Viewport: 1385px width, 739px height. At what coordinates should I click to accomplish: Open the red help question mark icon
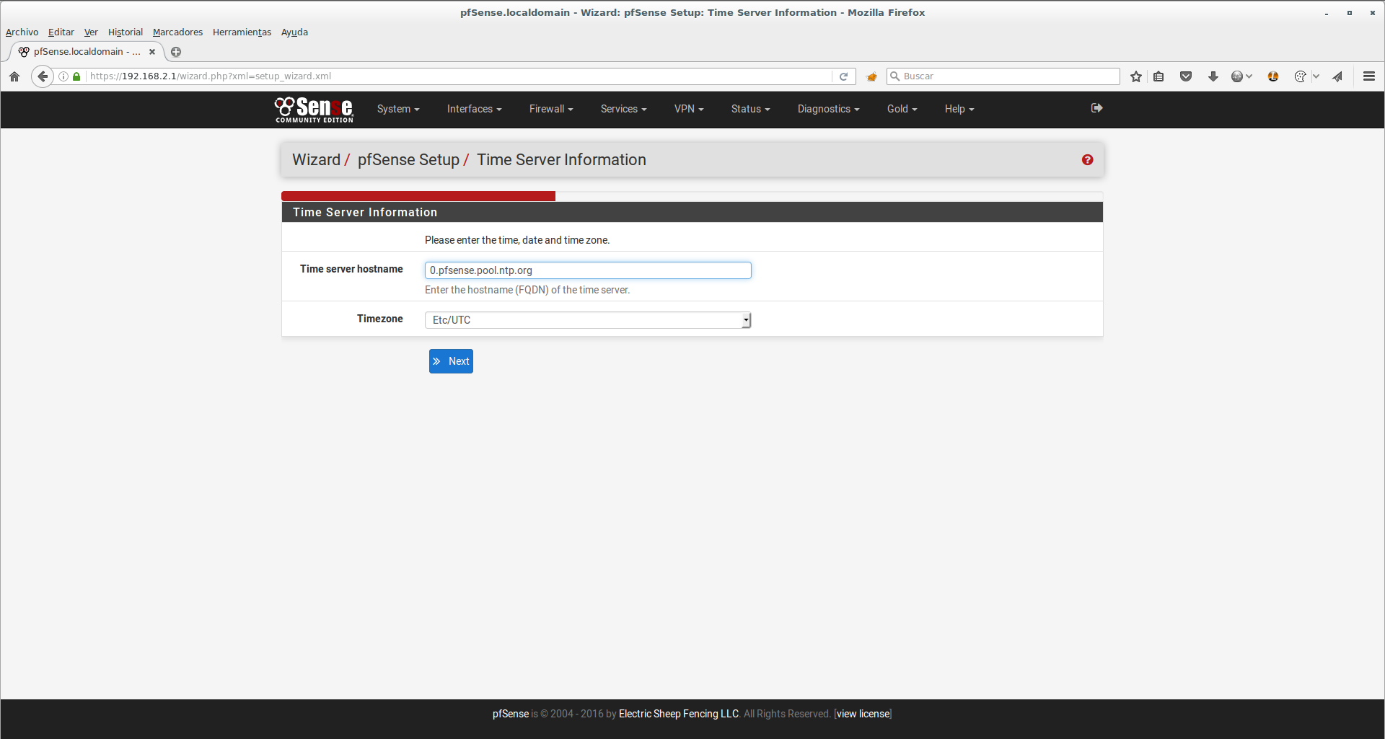tap(1087, 160)
